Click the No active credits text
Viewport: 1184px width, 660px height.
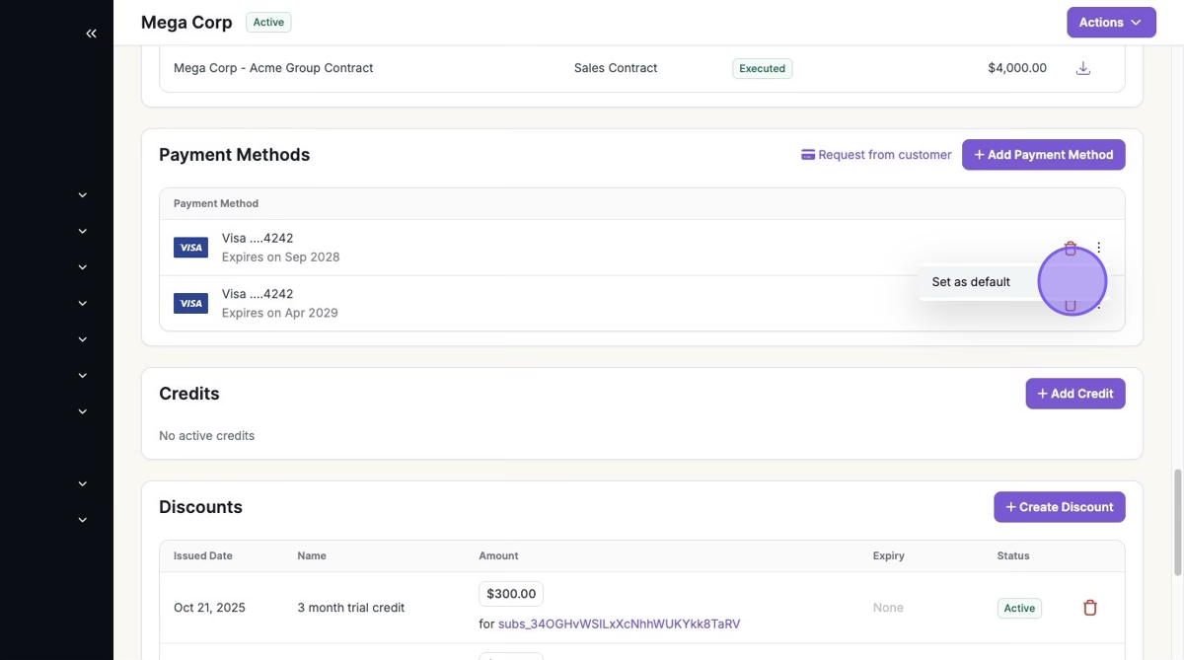206,435
